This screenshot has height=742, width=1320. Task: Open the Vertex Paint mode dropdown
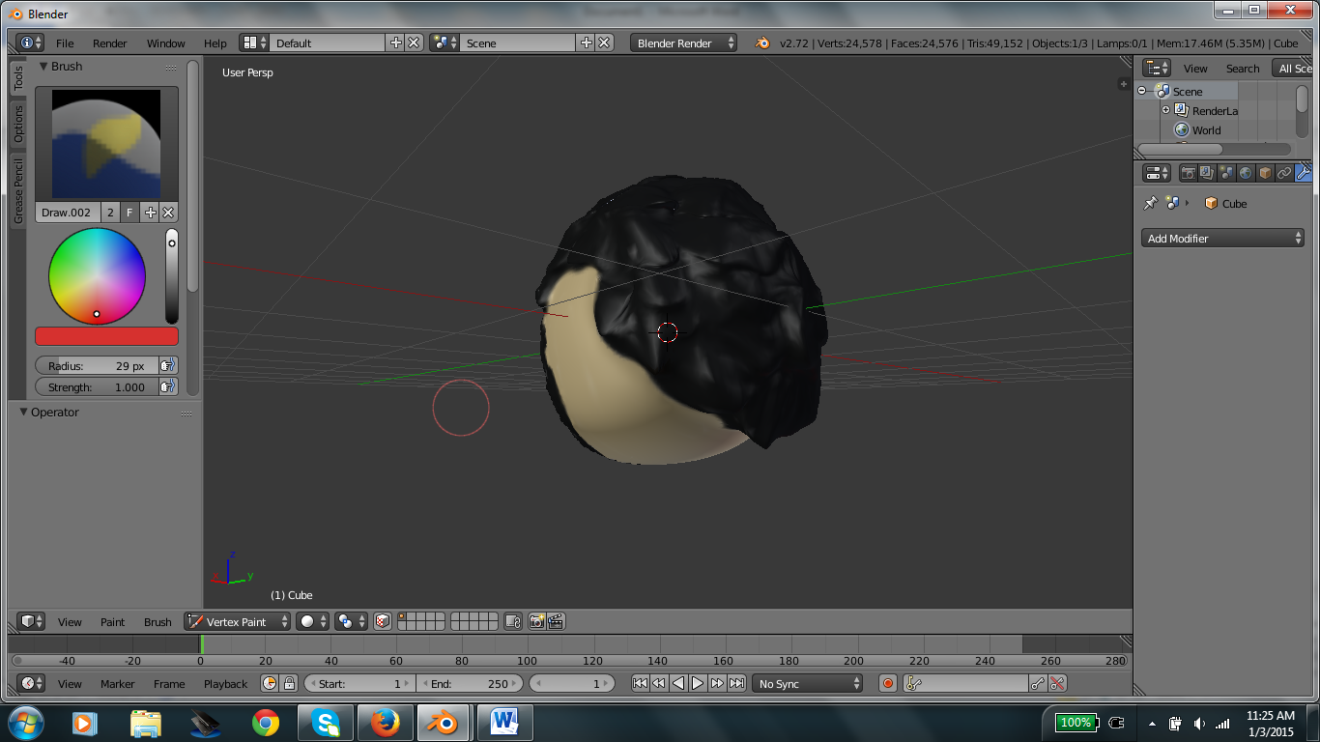[x=238, y=621]
